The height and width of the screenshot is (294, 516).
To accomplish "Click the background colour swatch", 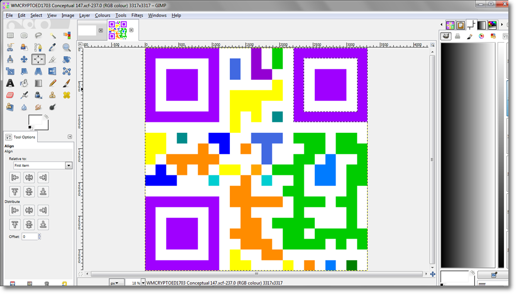I will click(x=45, y=126).
